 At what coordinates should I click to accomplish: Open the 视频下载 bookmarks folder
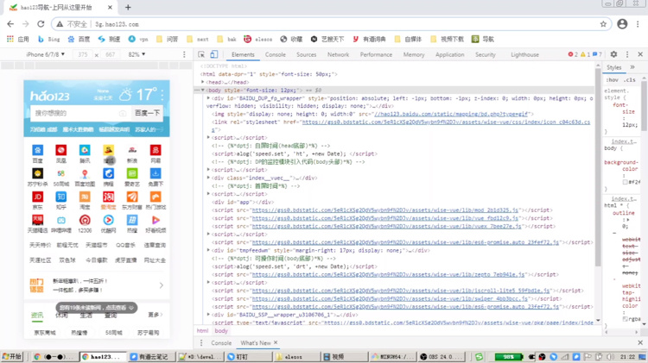448,39
